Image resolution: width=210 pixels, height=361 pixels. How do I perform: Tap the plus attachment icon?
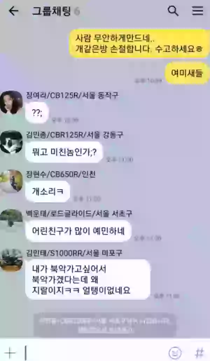pyautogui.click(x=10, y=353)
